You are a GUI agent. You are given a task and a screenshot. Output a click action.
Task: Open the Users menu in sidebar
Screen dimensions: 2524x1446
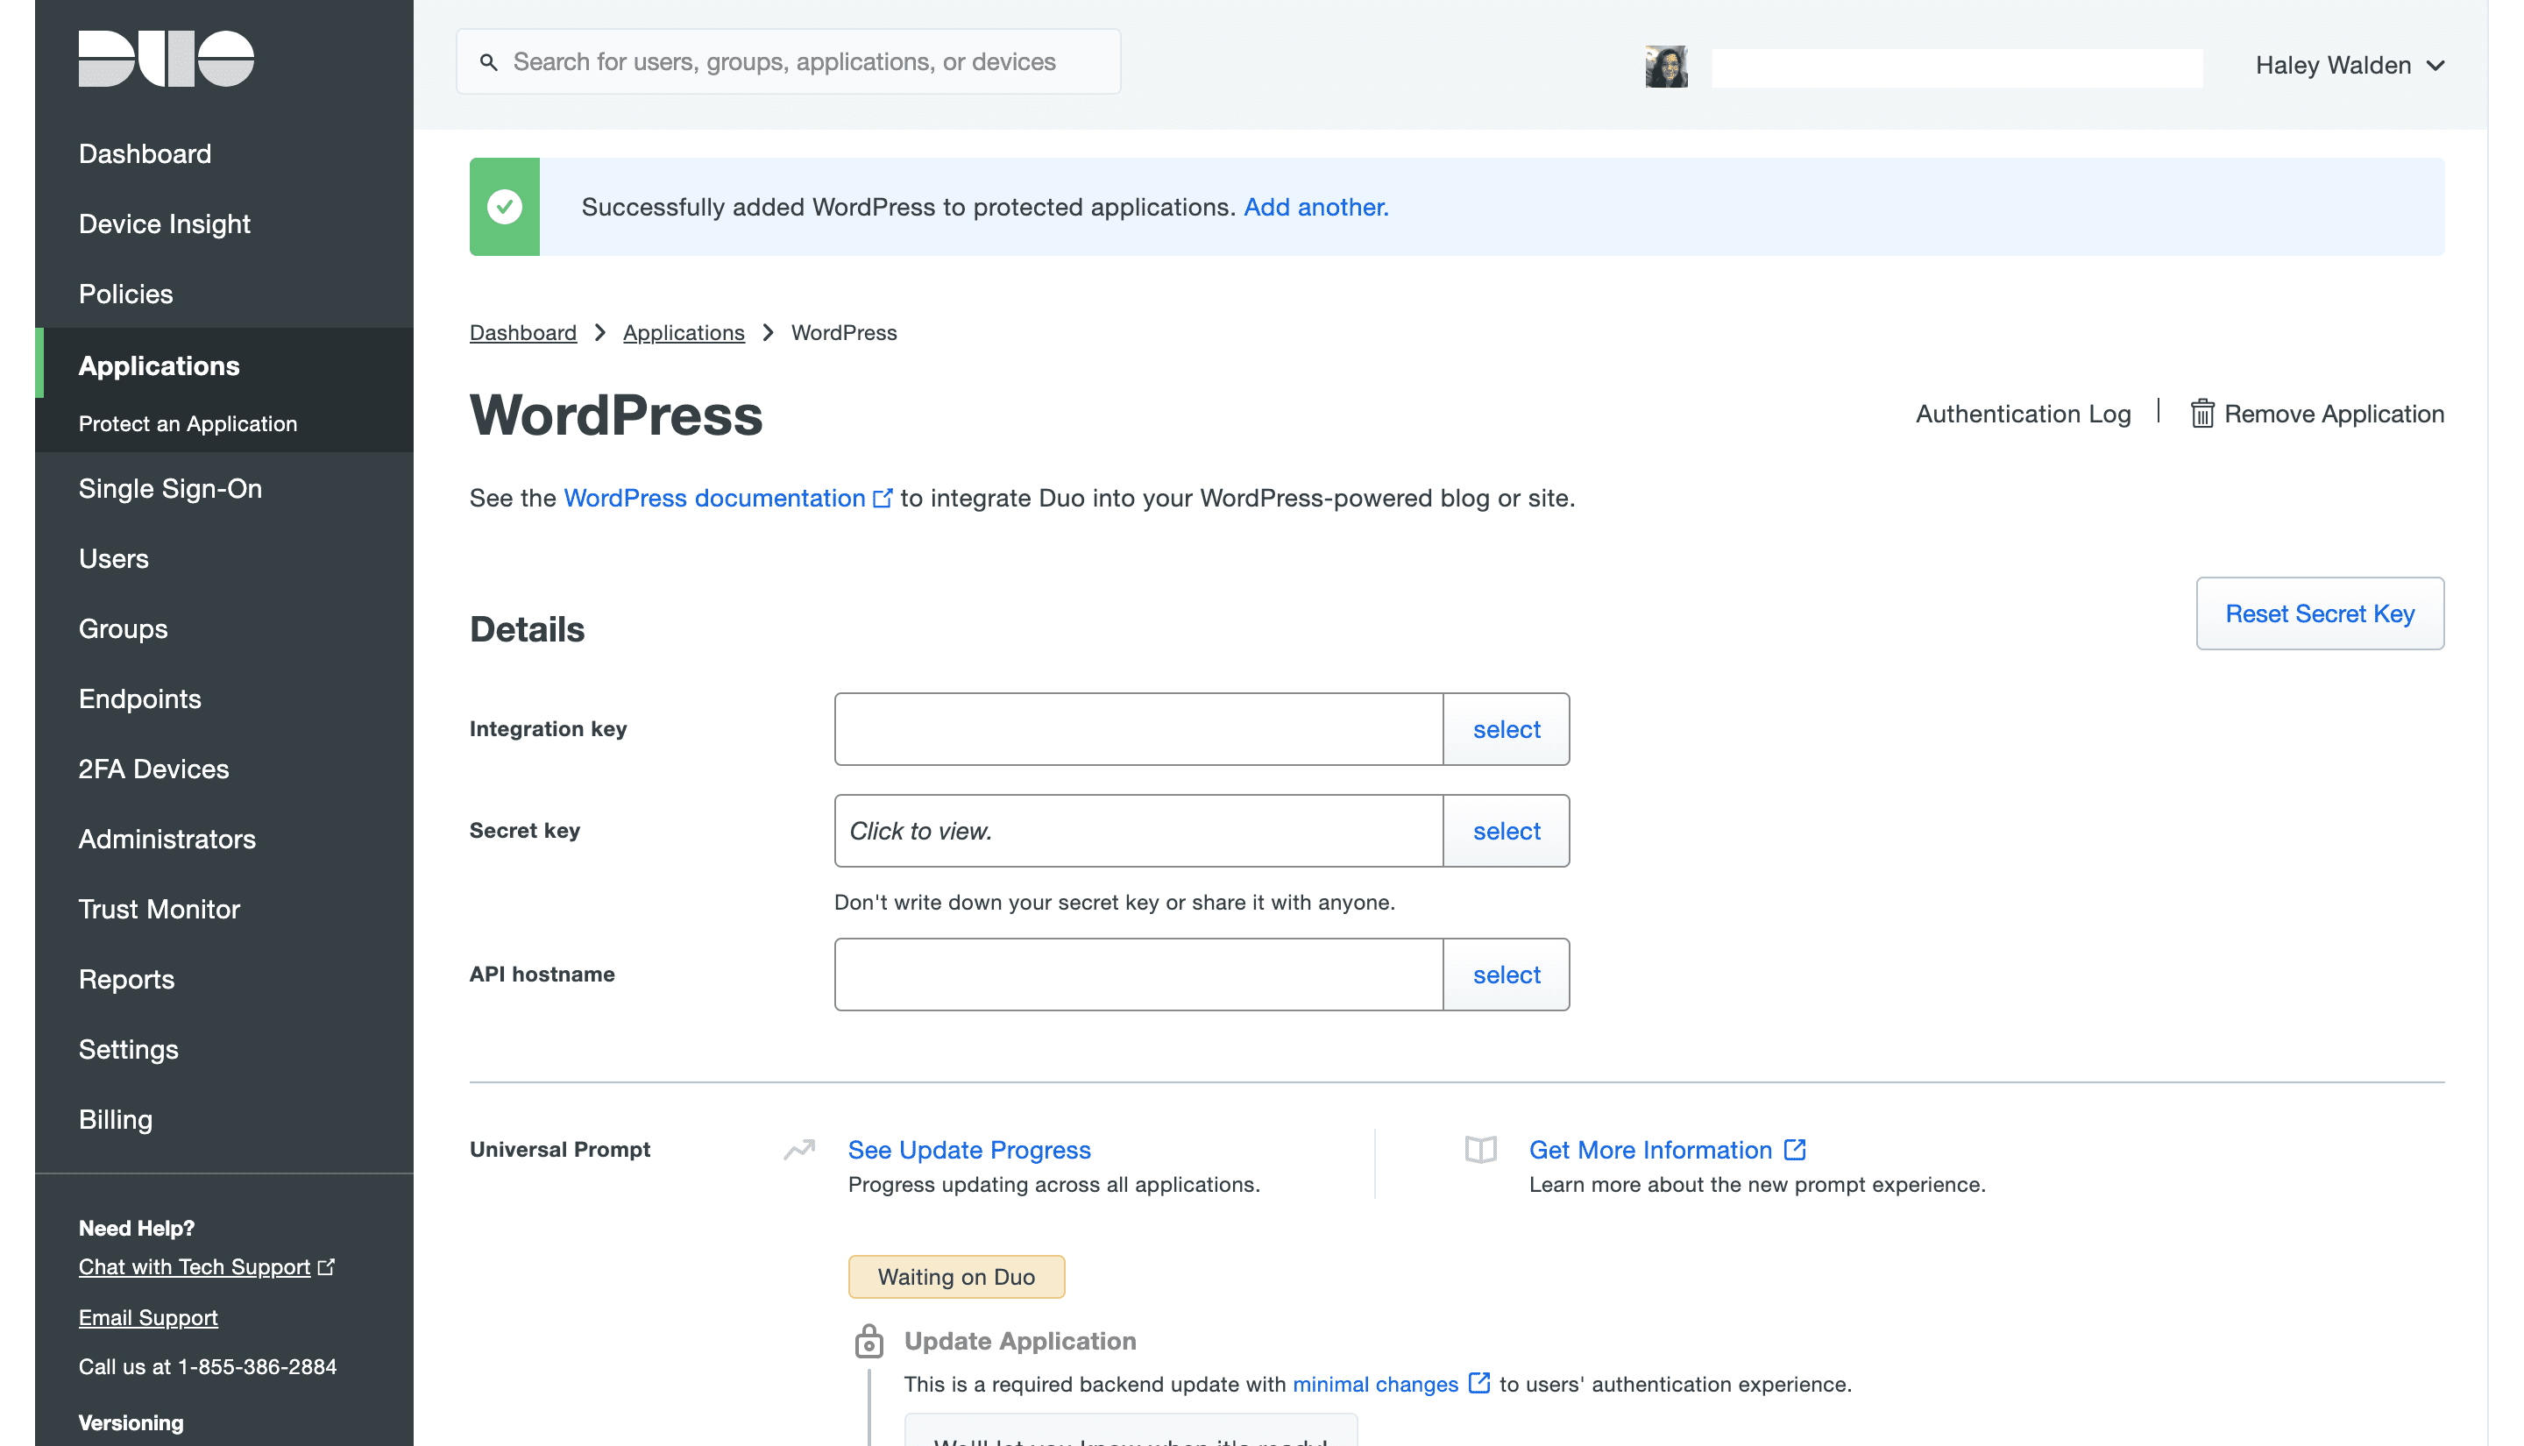(x=113, y=558)
